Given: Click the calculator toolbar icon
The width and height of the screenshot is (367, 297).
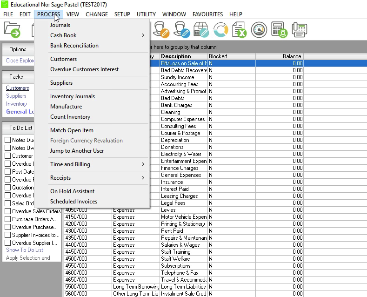Looking at the screenshot, I should [279, 30].
